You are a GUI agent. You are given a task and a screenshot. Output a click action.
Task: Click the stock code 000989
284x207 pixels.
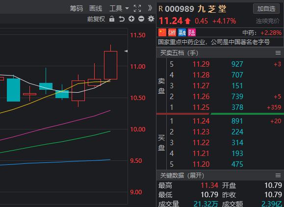180,9
